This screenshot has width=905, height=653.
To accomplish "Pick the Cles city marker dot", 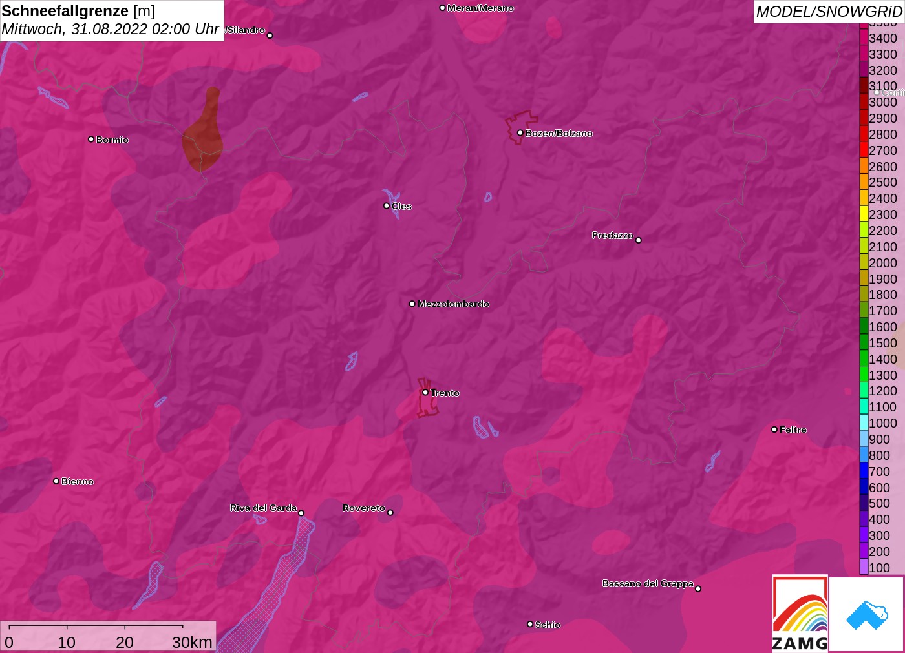I will (x=387, y=206).
